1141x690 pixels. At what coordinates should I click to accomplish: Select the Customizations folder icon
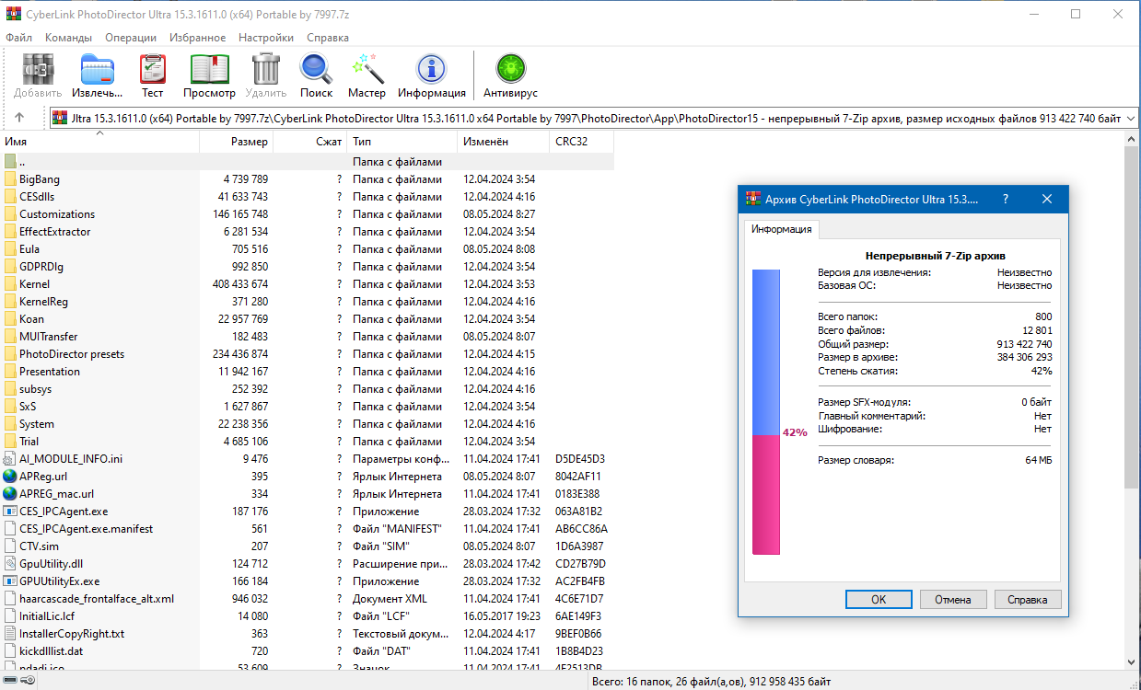pos(10,214)
